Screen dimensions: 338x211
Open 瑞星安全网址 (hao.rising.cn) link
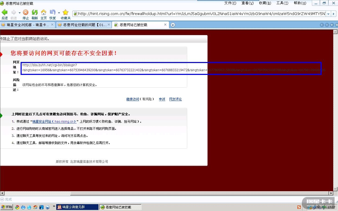point(54,122)
